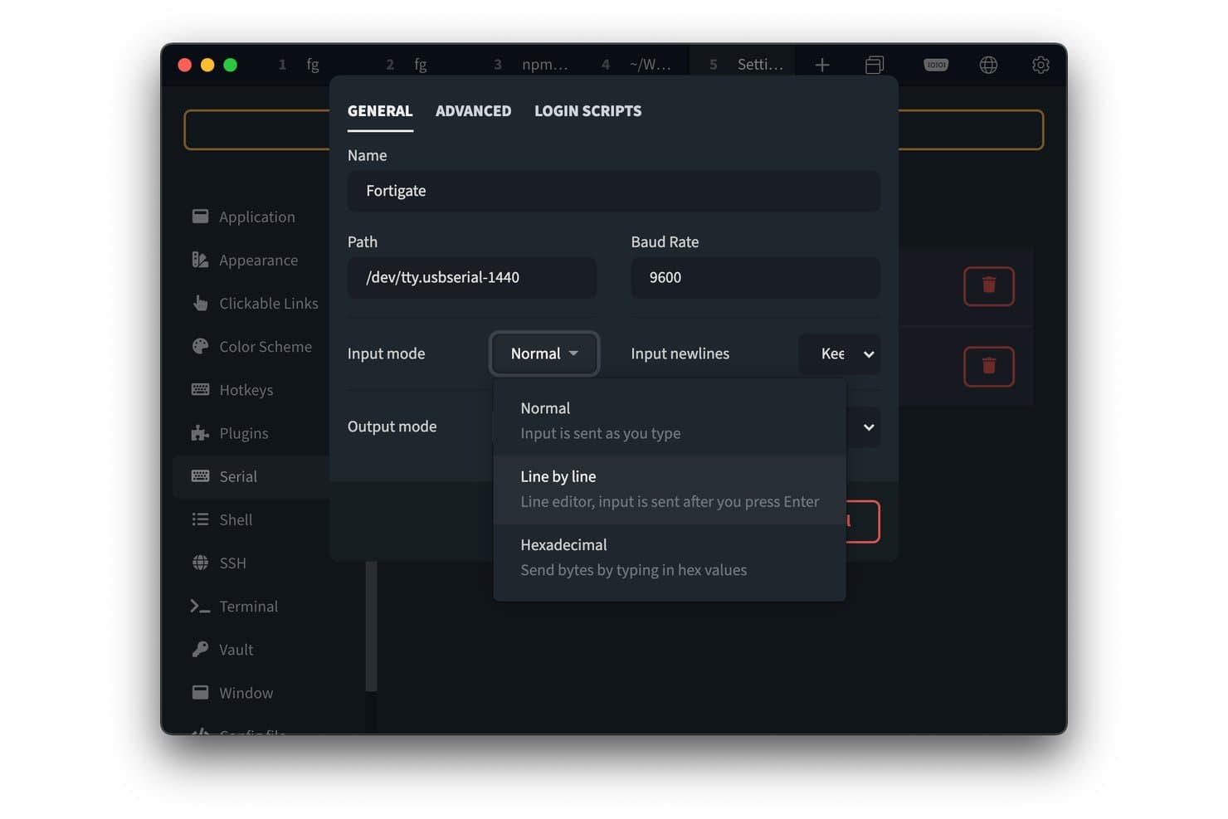The height and width of the screenshot is (819, 1228).
Task: Choose the Normal input mode option
Action: 670,421
